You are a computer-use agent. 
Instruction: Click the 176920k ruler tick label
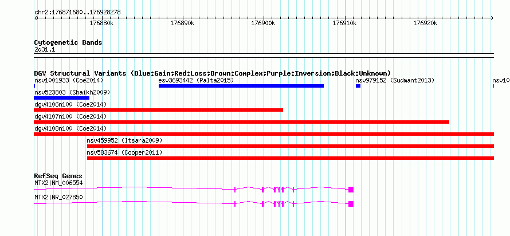pyautogui.click(x=425, y=23)
